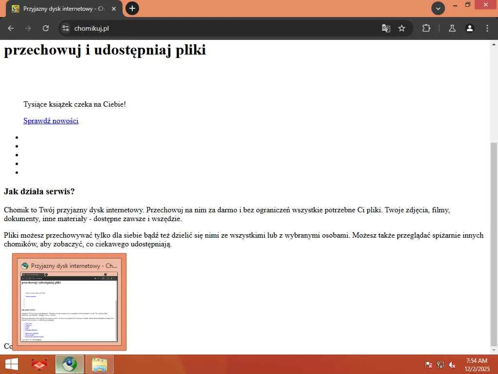Open Chrome Labs flask icon
Image resolution: width=498 pixels, height=374 pixels.
[452, 28]
